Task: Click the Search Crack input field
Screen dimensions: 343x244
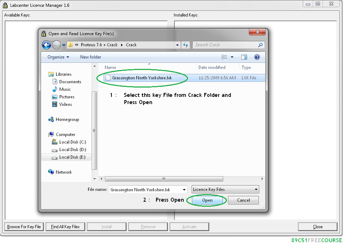Action: coord(225,45)
